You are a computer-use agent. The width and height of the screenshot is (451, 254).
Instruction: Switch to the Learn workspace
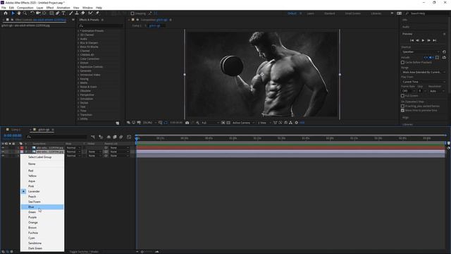click(x=311, y=13)
